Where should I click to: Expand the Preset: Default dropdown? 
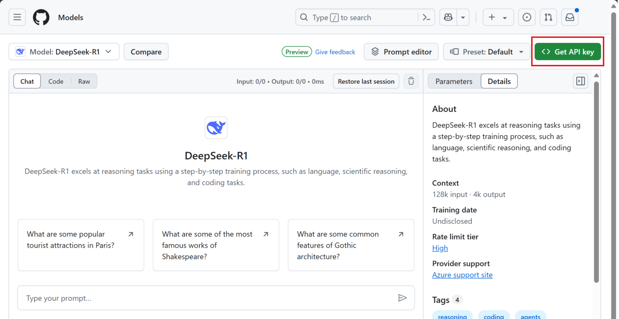[486, 52]
